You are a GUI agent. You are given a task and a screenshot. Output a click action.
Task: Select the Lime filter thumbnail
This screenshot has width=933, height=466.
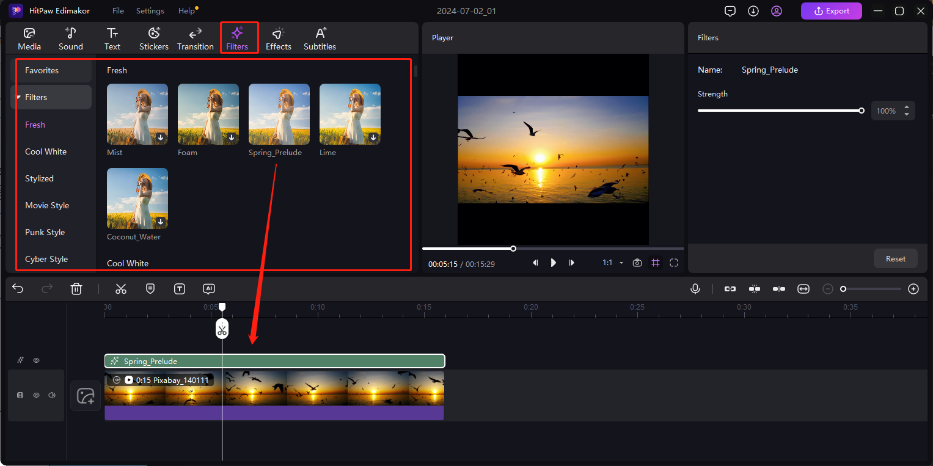(349, 114)
